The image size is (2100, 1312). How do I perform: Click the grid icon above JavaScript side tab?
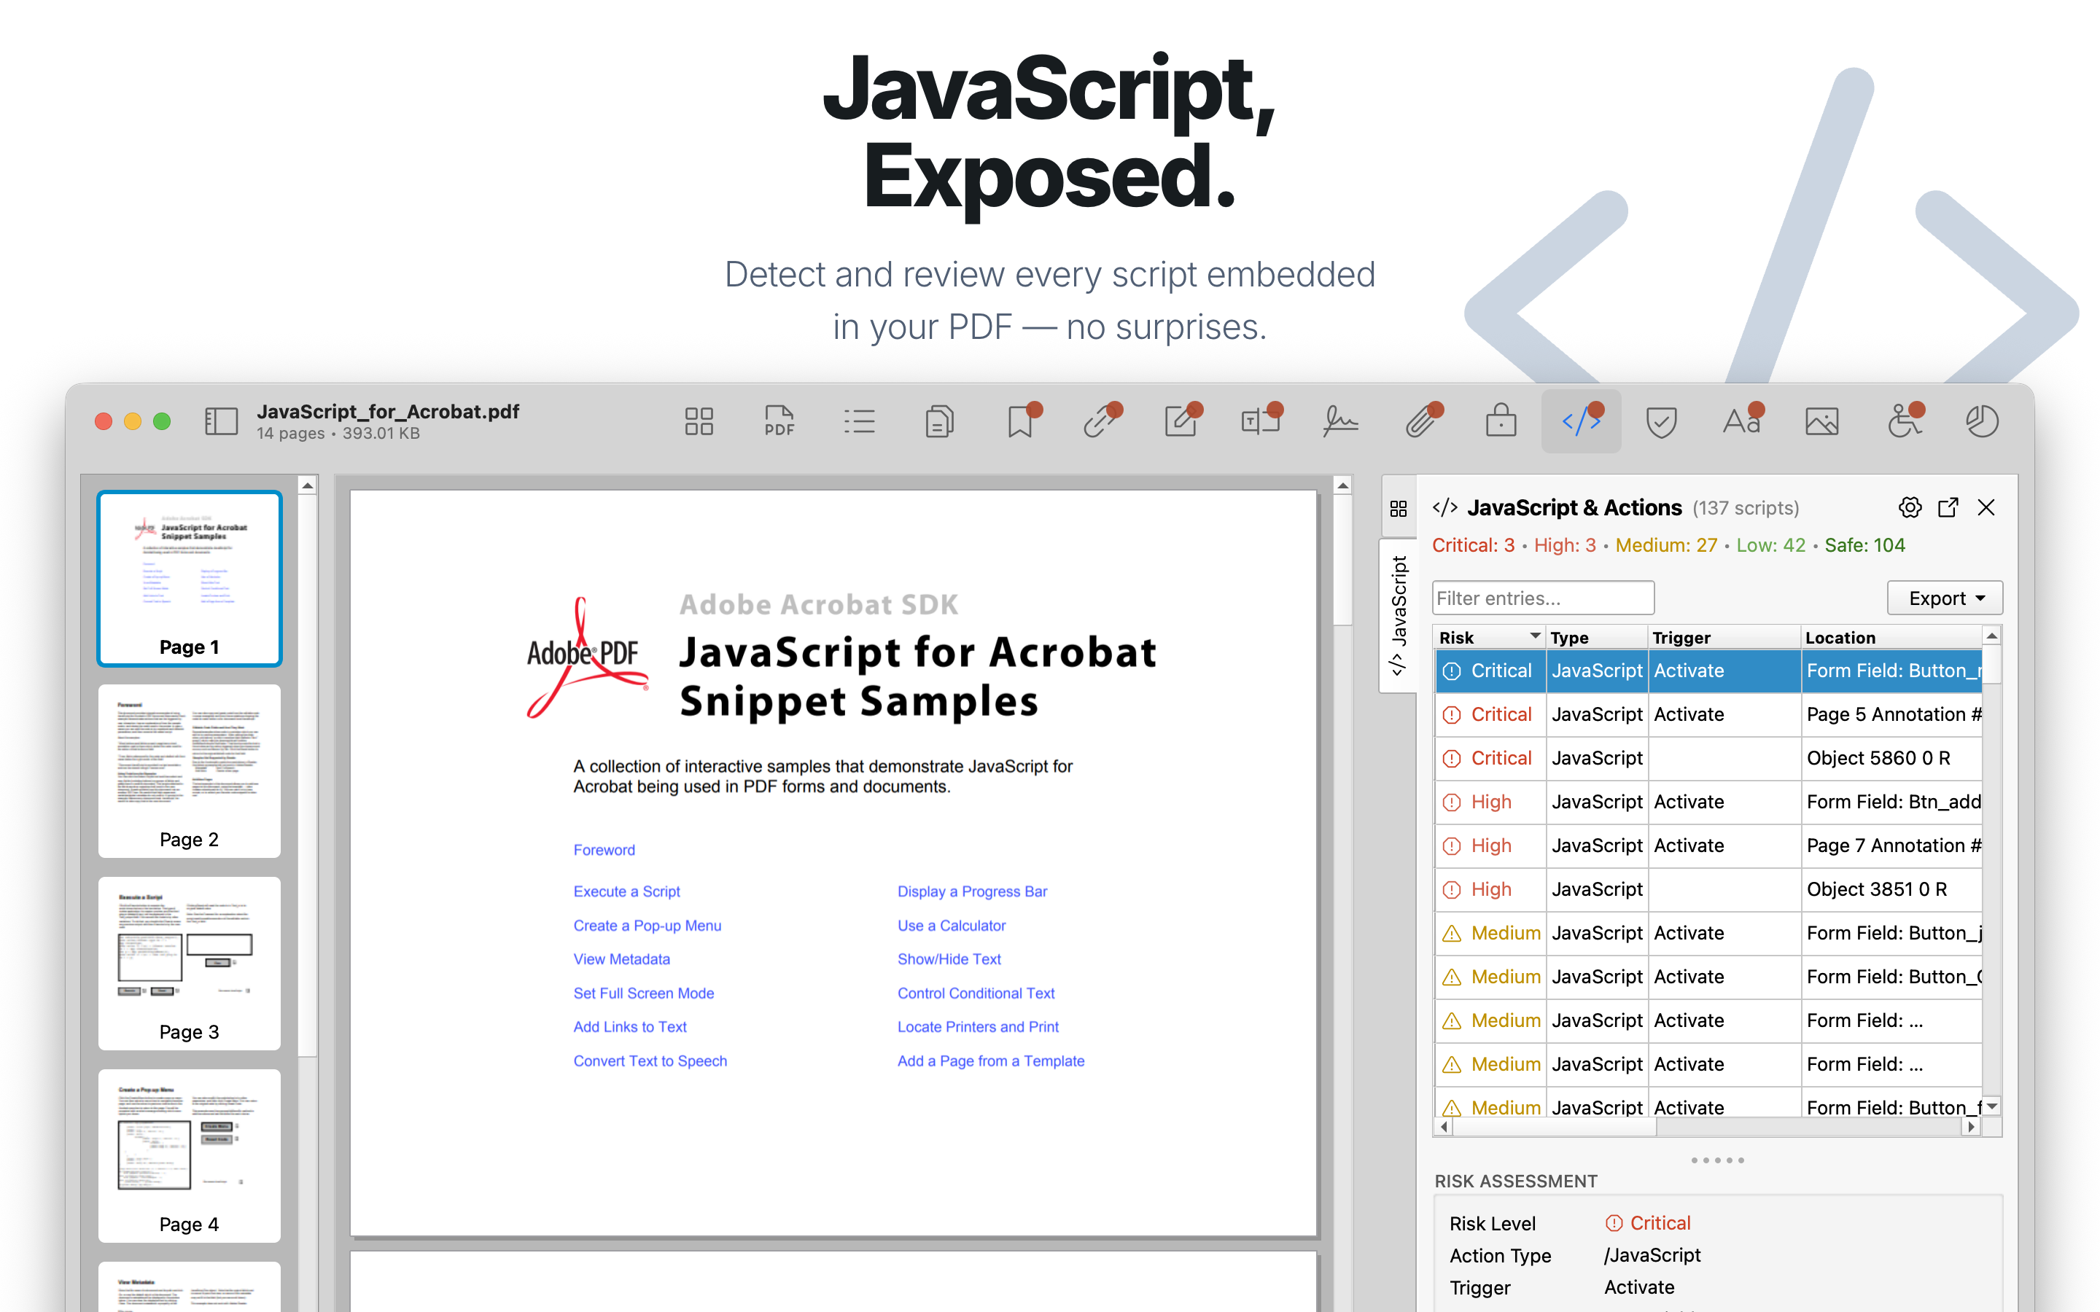click(x=1398, y=509)
